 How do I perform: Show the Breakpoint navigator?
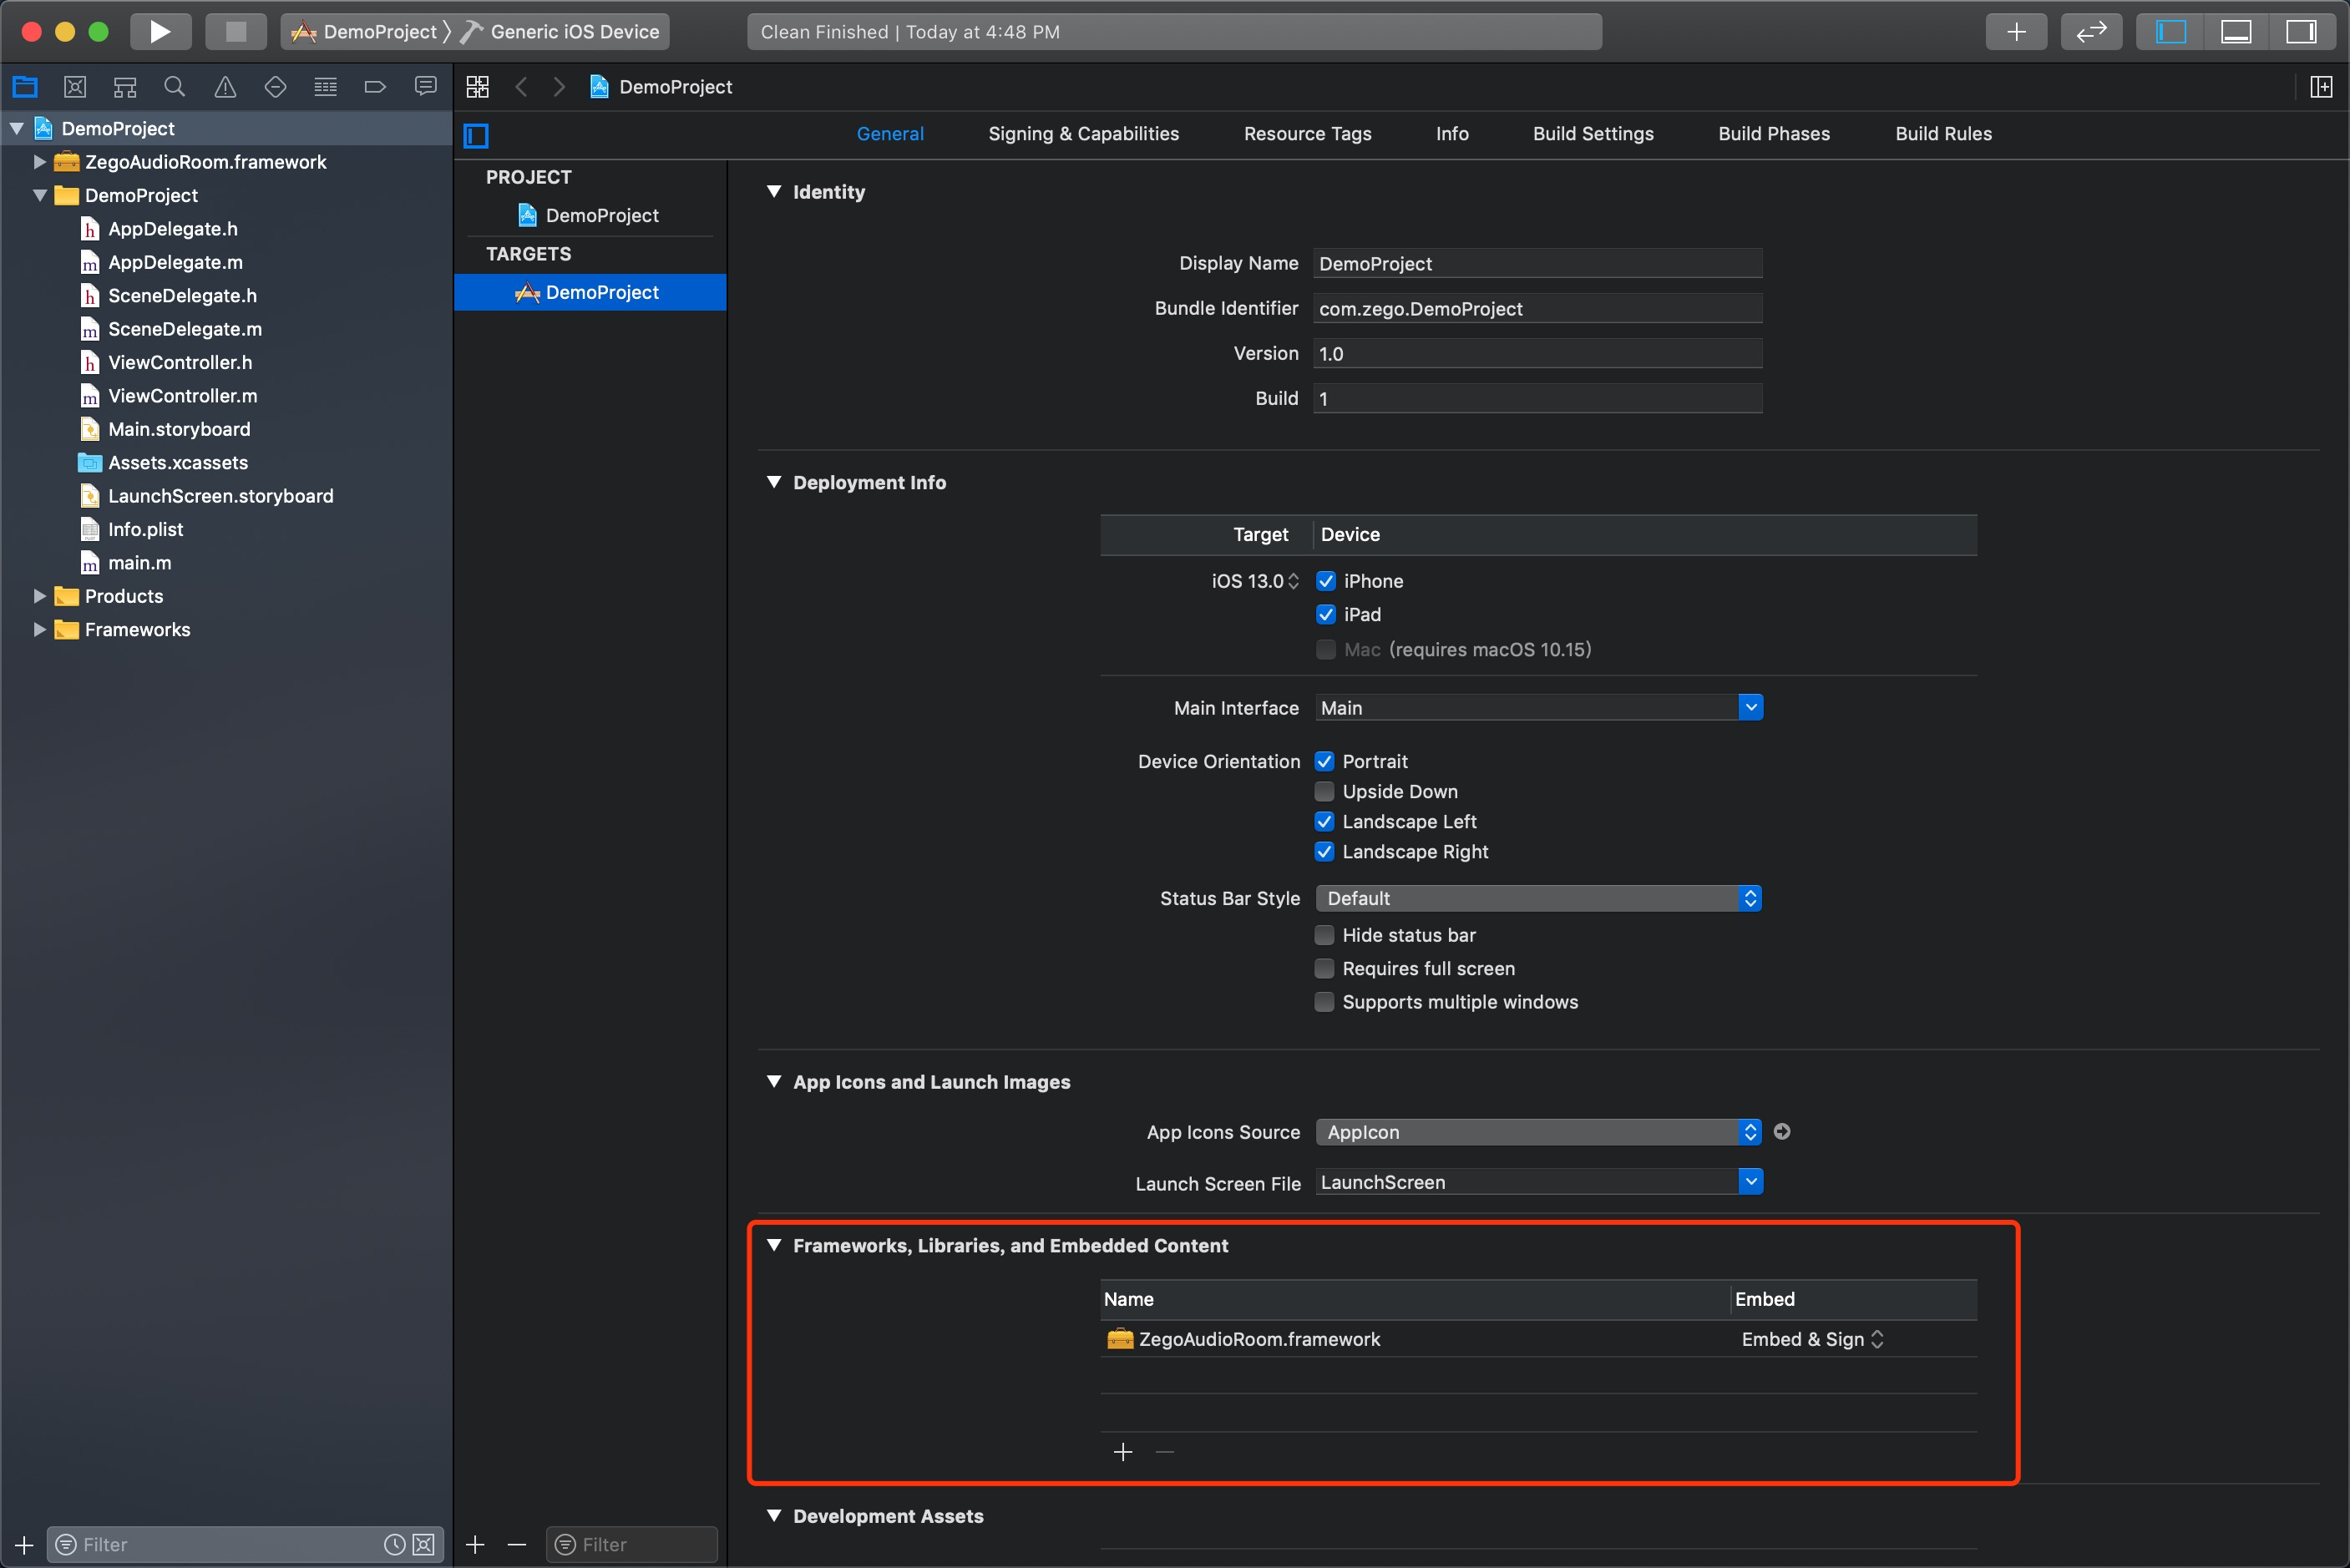pos(375,87)
